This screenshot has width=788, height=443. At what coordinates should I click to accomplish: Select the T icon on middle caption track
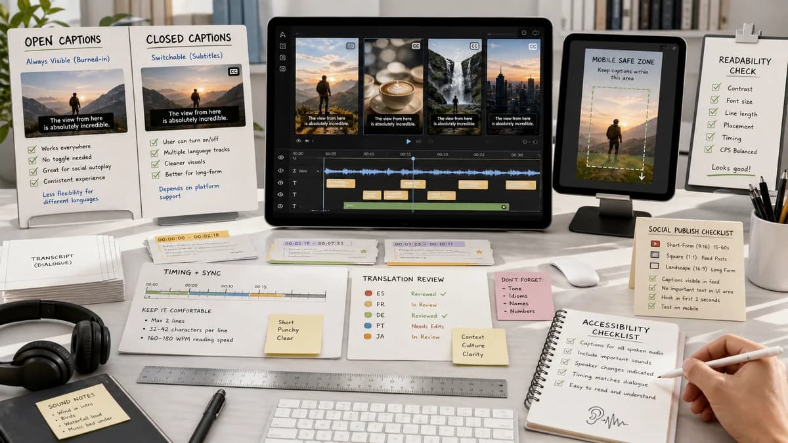294,194
